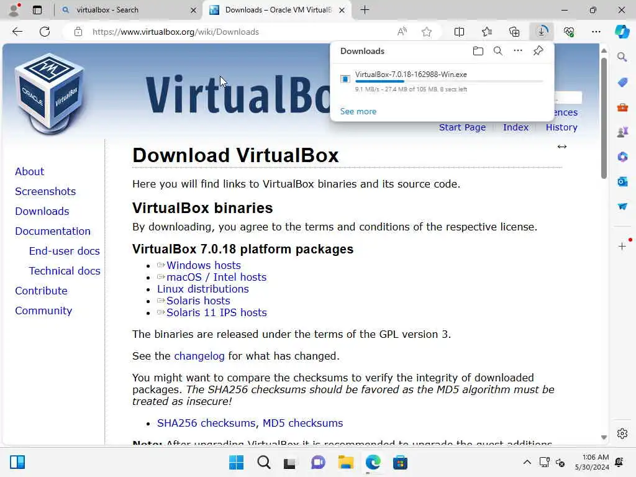Image resolution: width=636 pixels, height=477 pixels.
Task: Open sidebar Microsoft 365 icon
Action: (622, 157)
